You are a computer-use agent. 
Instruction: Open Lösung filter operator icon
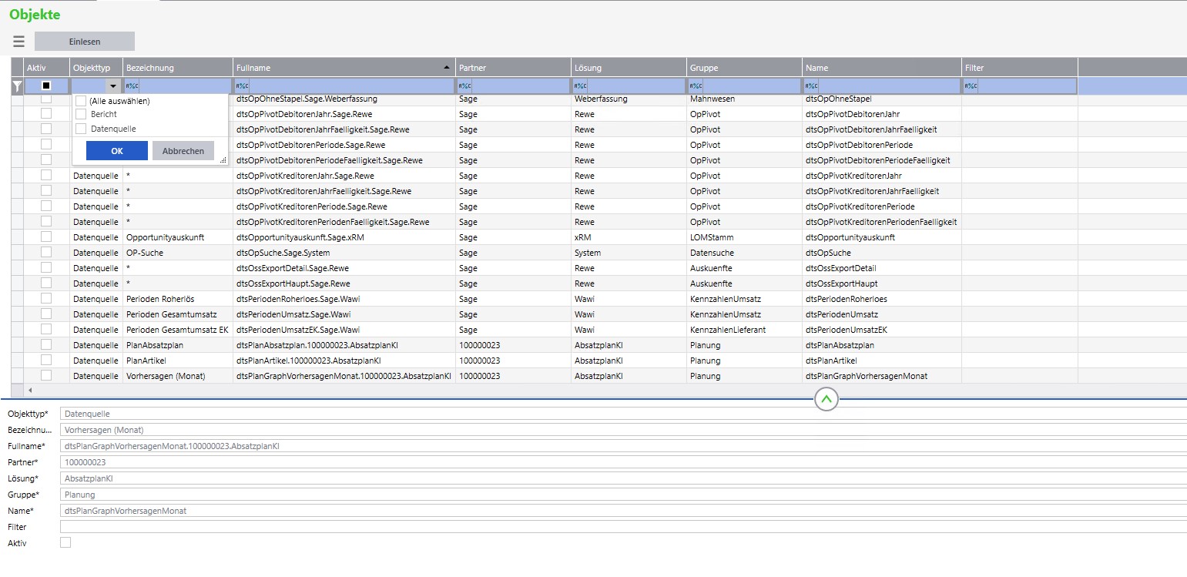coord(580,86)
